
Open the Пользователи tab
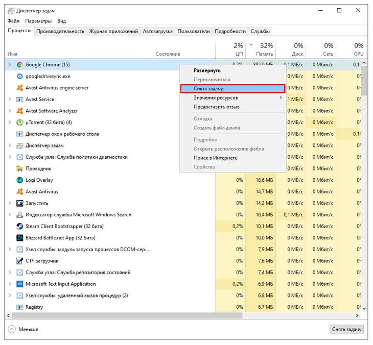click(x=194, y=31)
